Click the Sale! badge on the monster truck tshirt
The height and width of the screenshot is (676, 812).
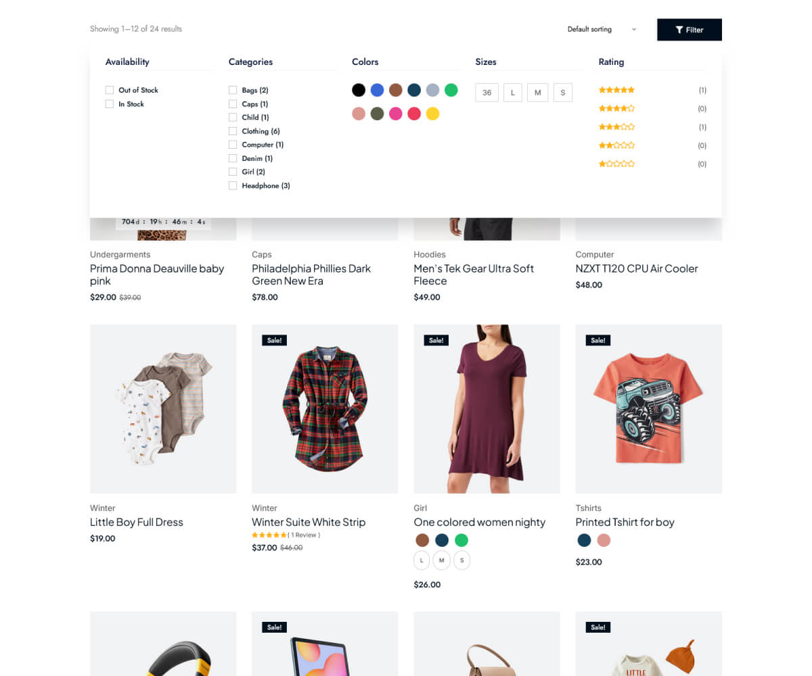click(598, 340)
